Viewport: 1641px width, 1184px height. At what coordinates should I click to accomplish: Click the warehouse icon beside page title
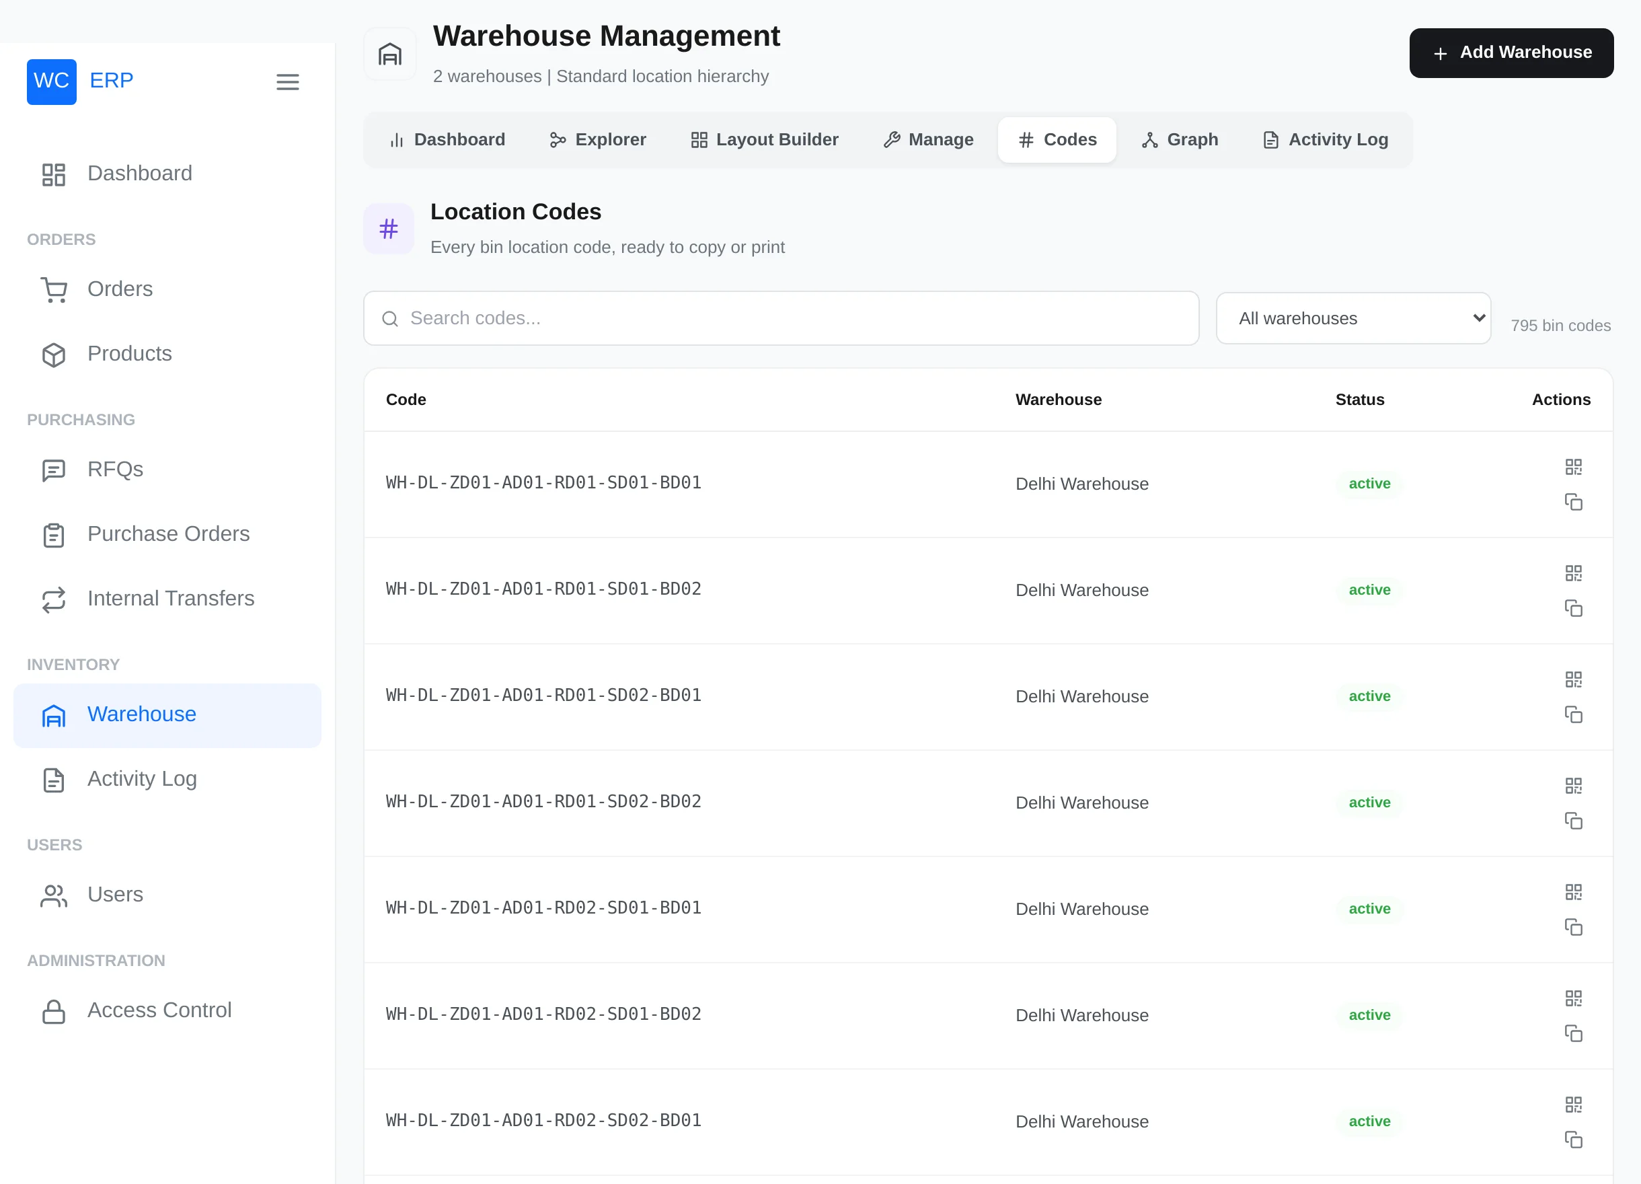click(x=389, y=54)
